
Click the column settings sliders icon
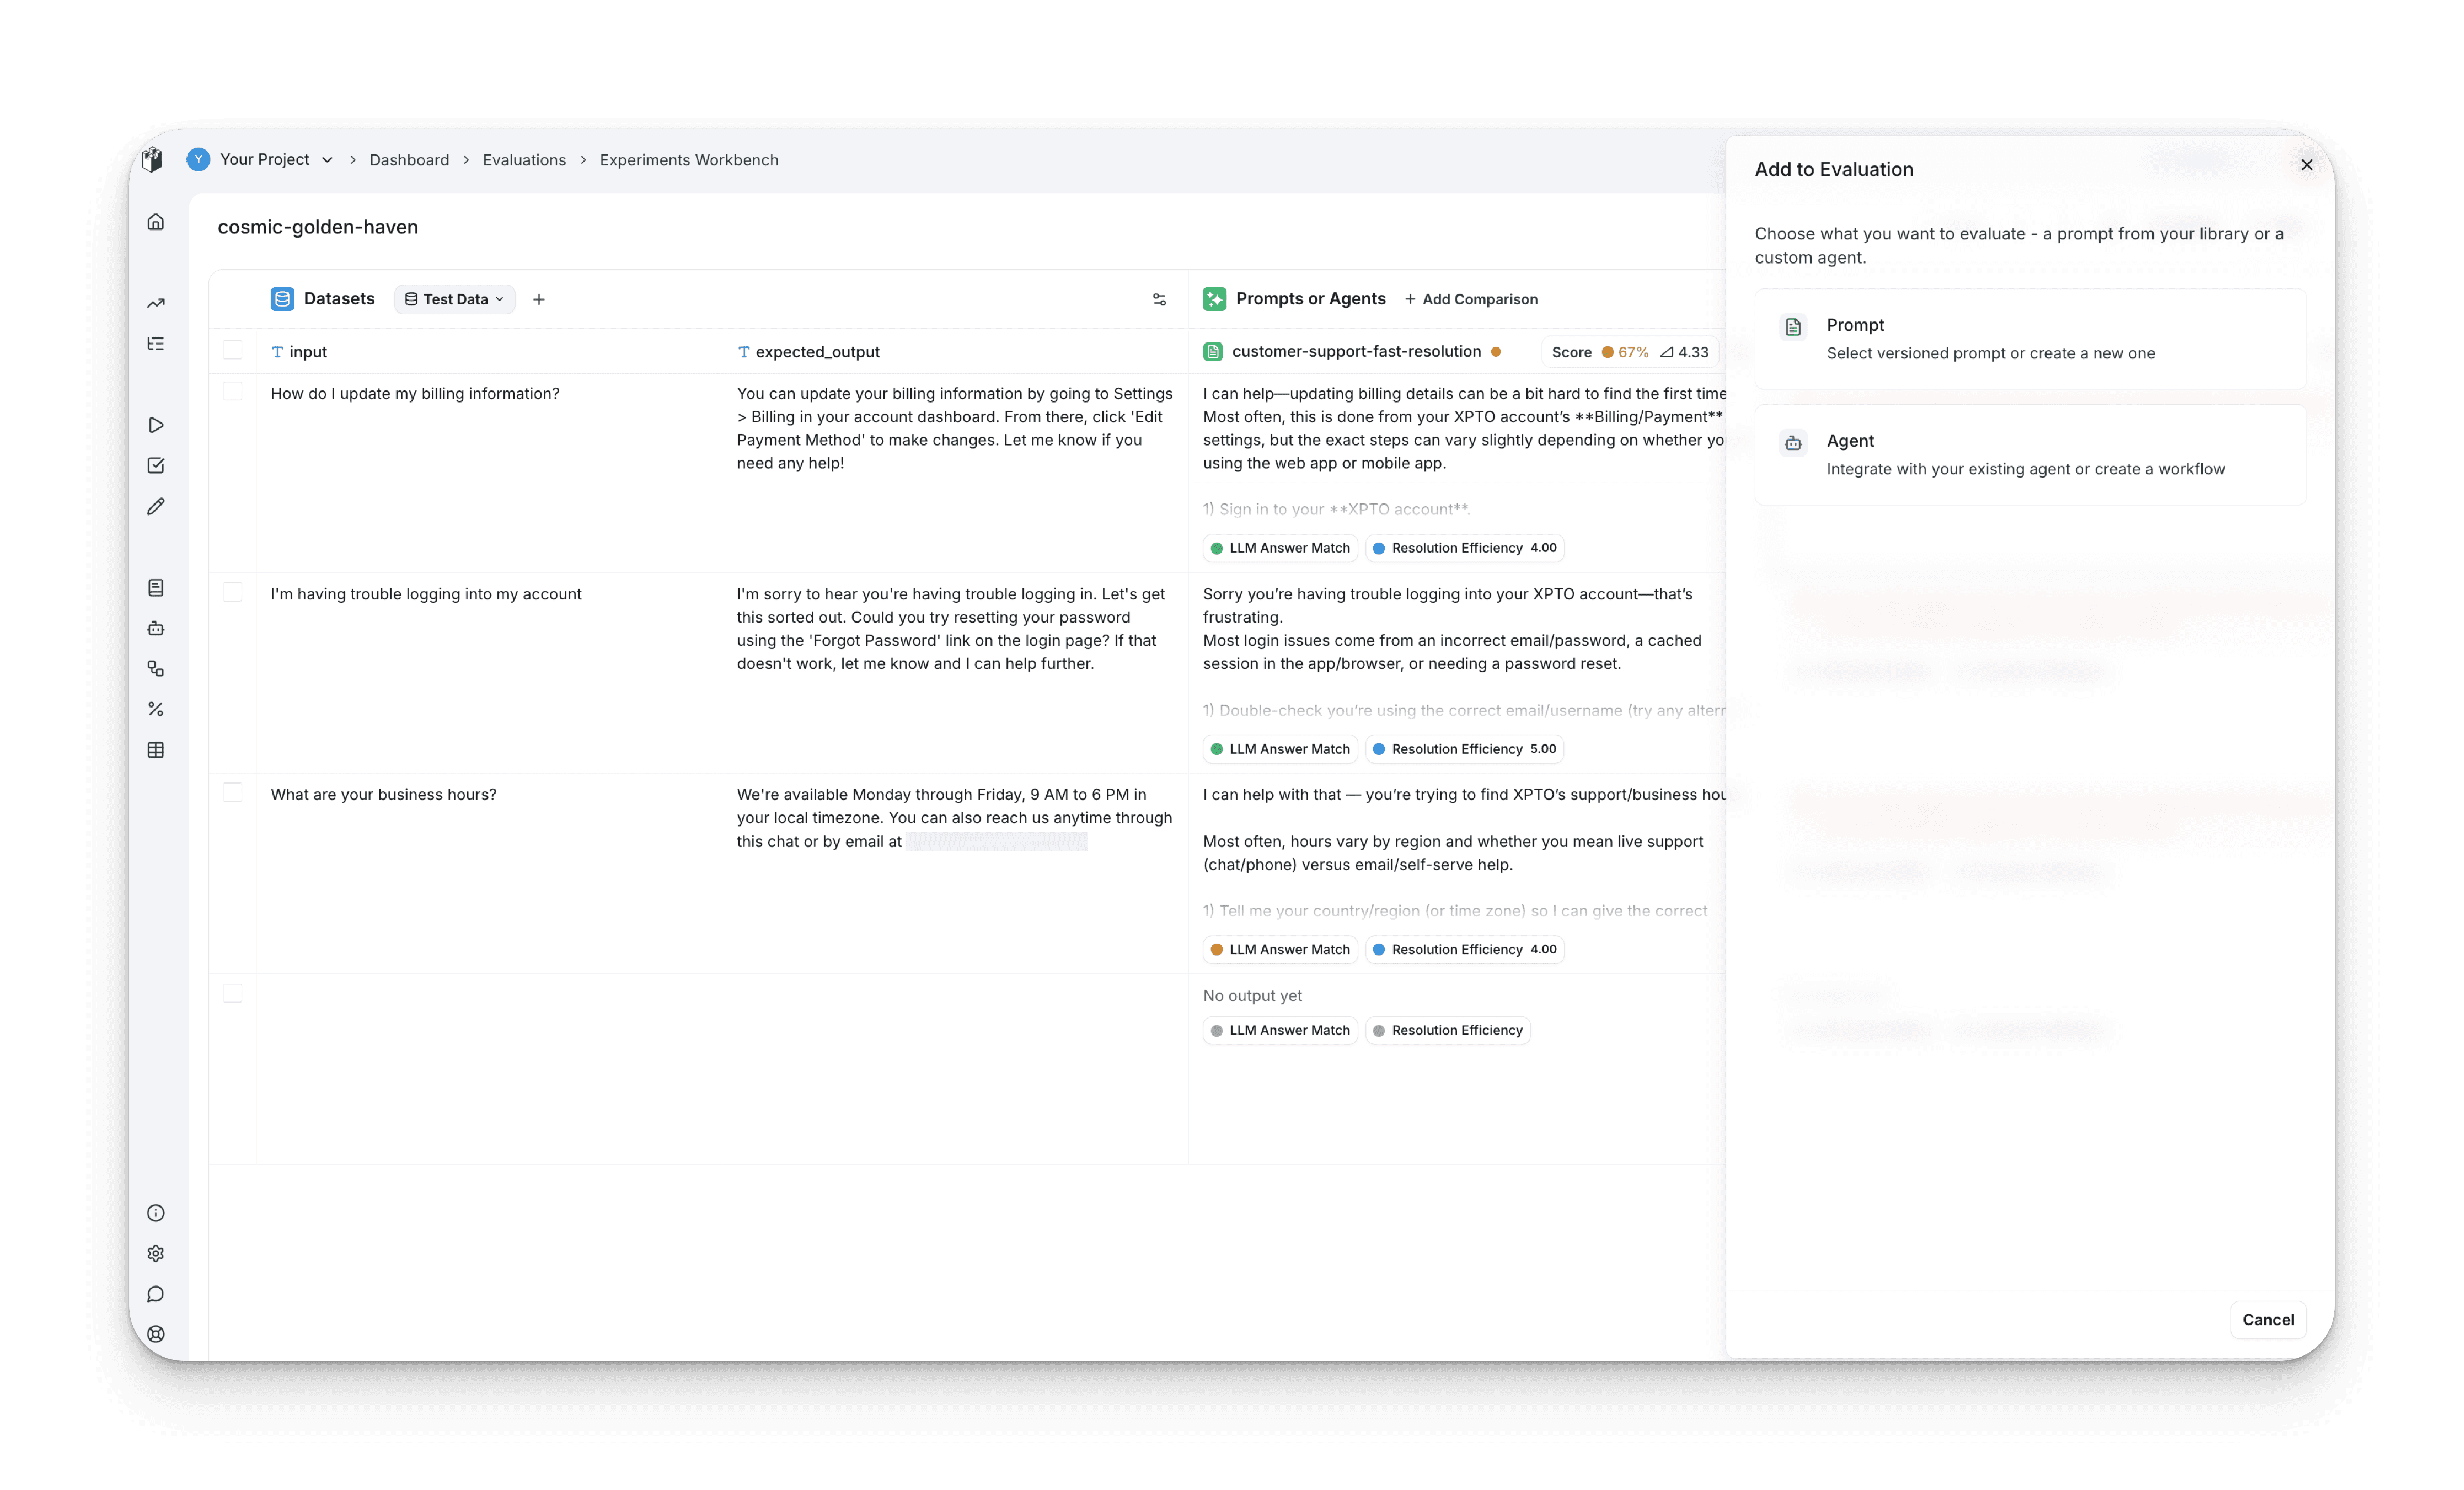[x=1159, y=299]
